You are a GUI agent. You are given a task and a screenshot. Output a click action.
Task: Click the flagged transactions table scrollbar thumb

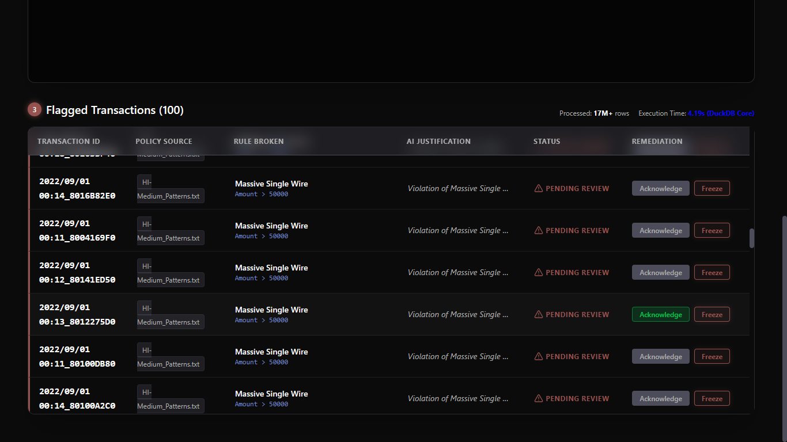click(x=751, y=238)
